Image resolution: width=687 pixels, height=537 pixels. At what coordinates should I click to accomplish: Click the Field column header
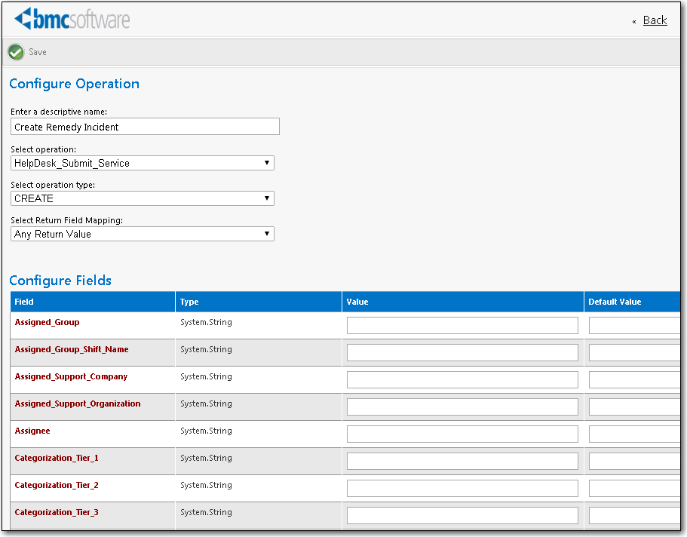24,302
